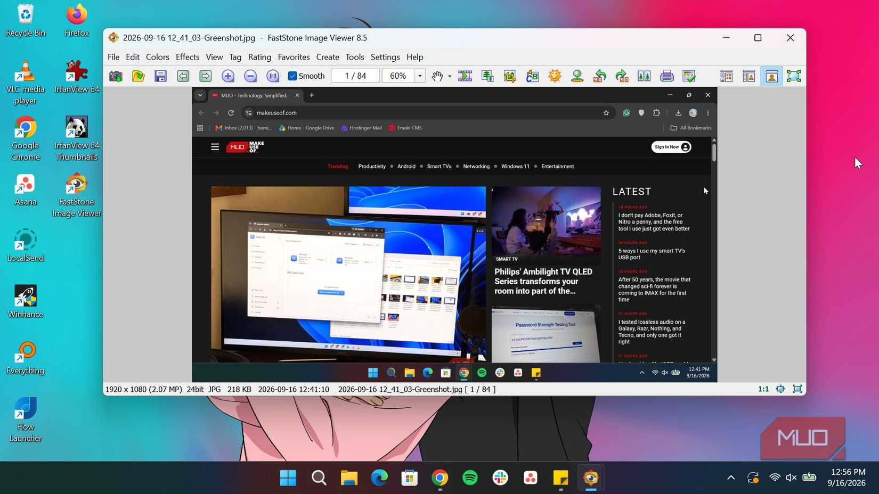Open the Help menu
This screenshot has width=879, height=494.
[x=415, y=57]
